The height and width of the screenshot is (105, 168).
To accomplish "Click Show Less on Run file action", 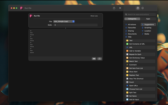I will point(94,16).
